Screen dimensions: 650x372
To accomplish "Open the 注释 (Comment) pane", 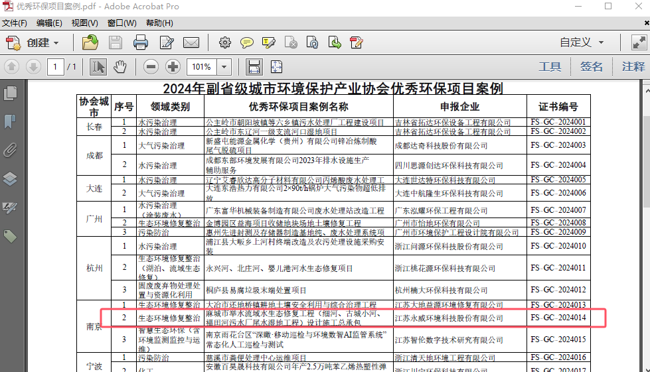I will coord(633,66).
